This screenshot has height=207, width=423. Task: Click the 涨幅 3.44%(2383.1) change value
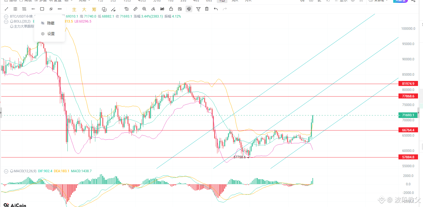coord(148,16)
